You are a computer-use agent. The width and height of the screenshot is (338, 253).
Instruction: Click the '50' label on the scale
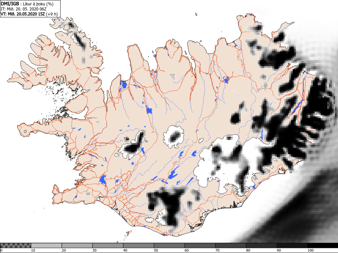point(156,250)
